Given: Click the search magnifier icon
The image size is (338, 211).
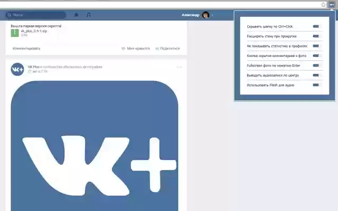Looking at the screenshot, I should pyautogui.click(x=10, y=15).
